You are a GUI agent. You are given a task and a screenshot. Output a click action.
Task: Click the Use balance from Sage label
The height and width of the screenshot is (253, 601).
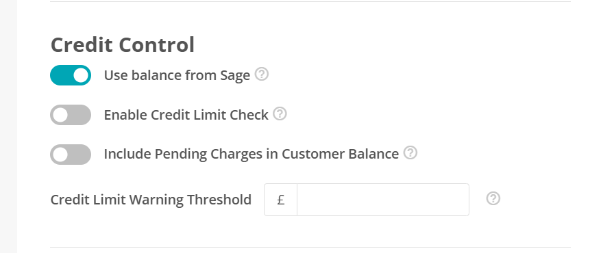pos(177,75)
